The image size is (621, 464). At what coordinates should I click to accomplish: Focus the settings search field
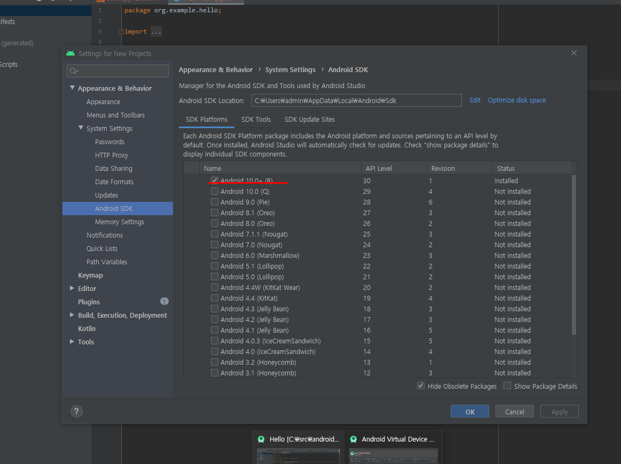117,71
